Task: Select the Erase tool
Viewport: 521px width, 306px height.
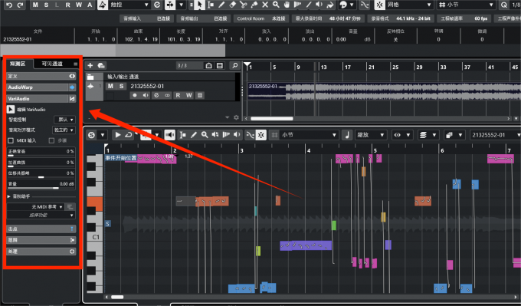Action: tap(233, 5)
